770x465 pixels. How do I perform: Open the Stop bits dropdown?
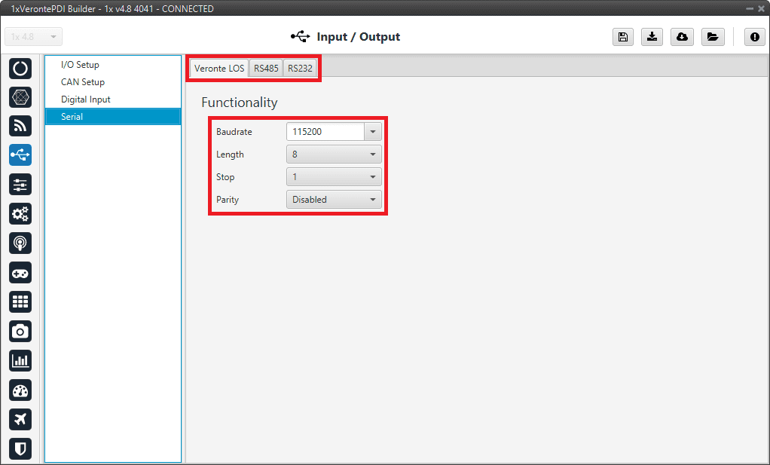[334, 177]
